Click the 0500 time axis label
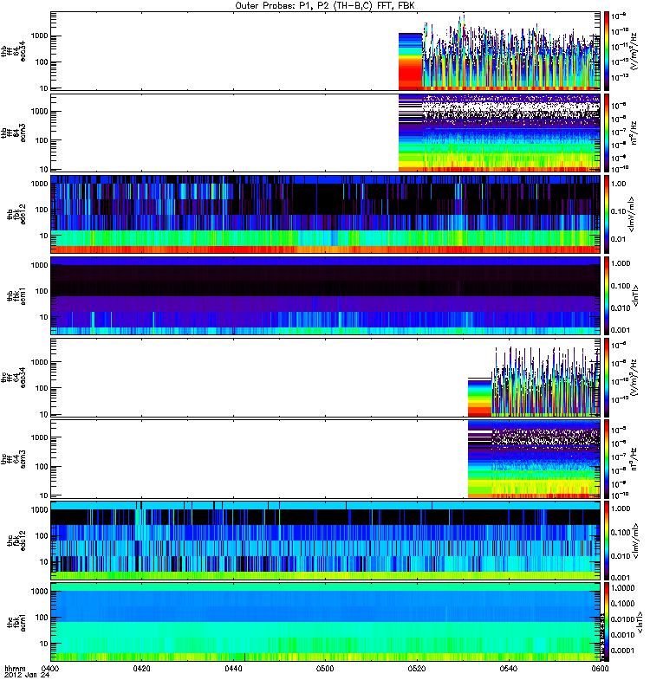Viewport: 650px width, 693px height. [x=325, y=668]
